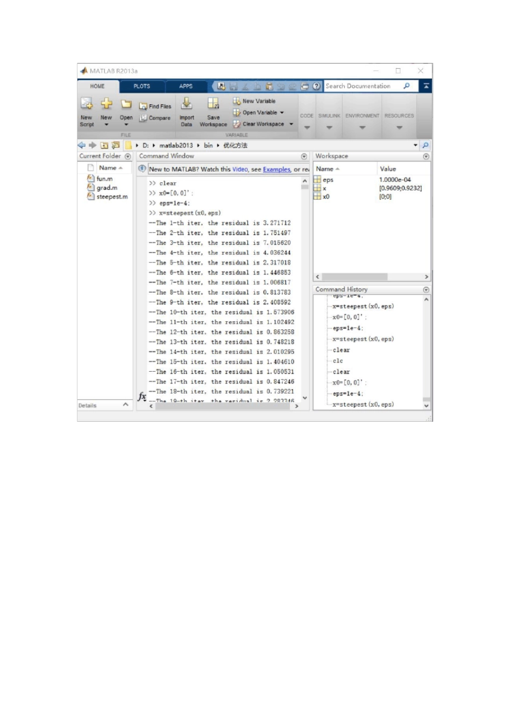Create a New Script
This screenshot has height=723, width=511.
point(87,112)
